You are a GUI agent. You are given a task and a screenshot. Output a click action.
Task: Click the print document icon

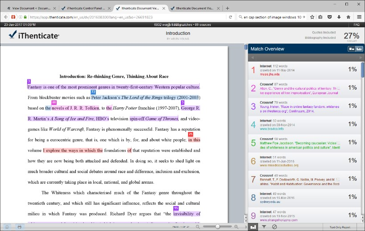point(20,227)
